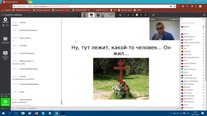Send the chat message with enter arrow icon
Screen dimensions: 207x116
[x=178, y=108]
